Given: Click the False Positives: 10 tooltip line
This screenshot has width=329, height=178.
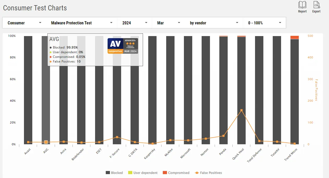Looking at the screenshot, I should coord(65,61).
